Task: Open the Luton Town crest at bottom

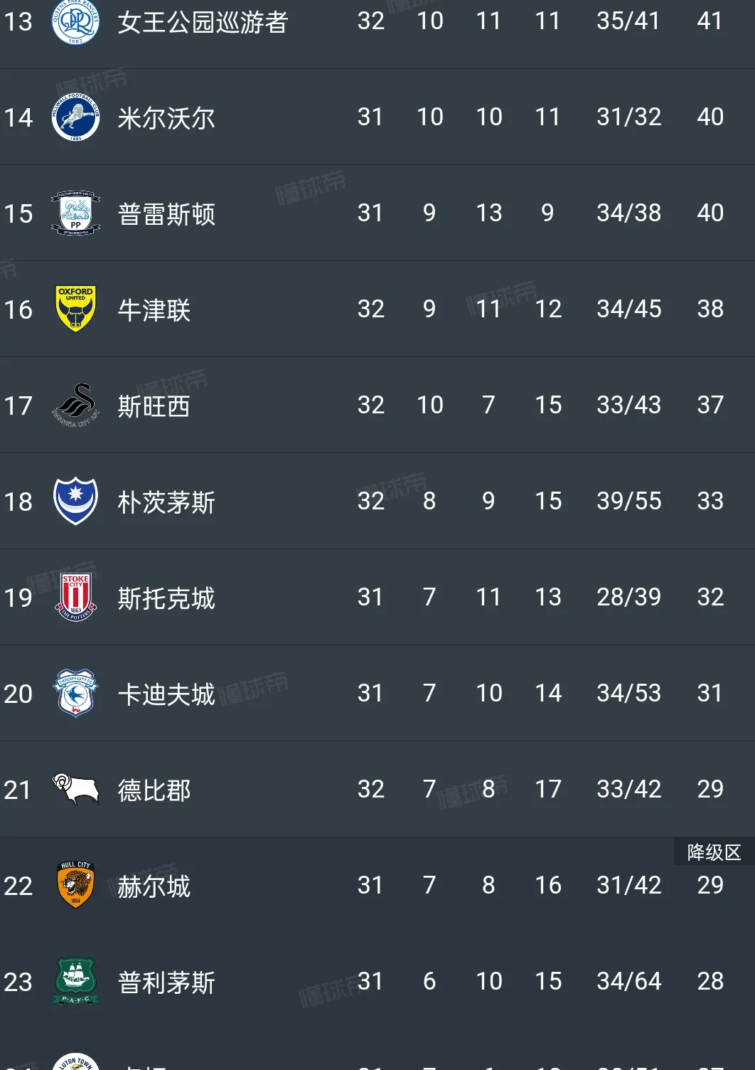Action: [75, 1063]
